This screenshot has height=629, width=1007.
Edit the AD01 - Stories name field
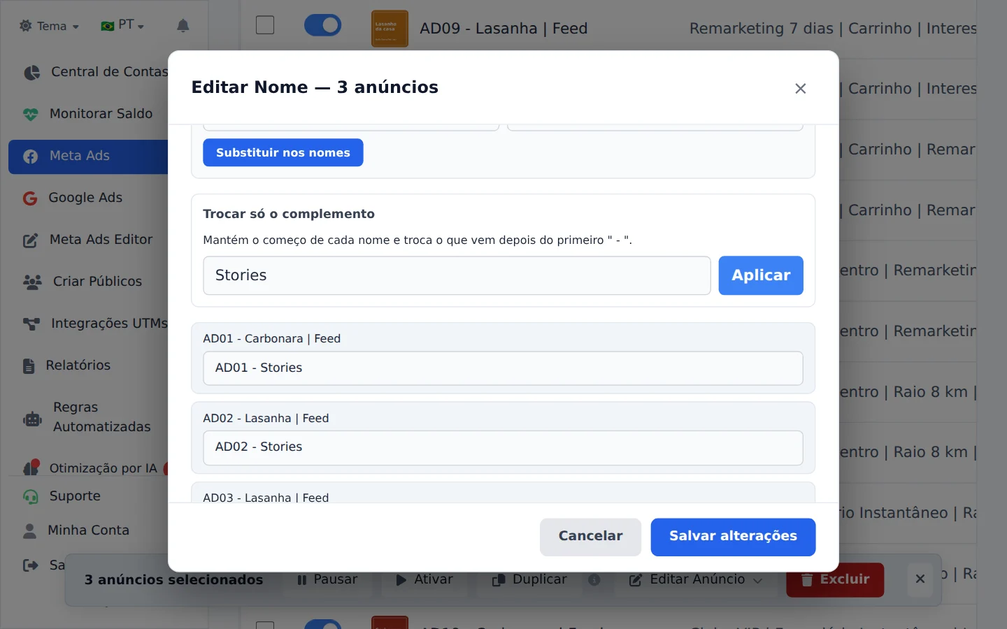pos(503,368)
